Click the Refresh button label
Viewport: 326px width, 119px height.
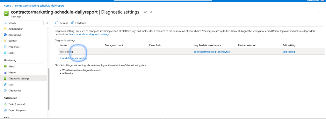[x=64, y=23]
